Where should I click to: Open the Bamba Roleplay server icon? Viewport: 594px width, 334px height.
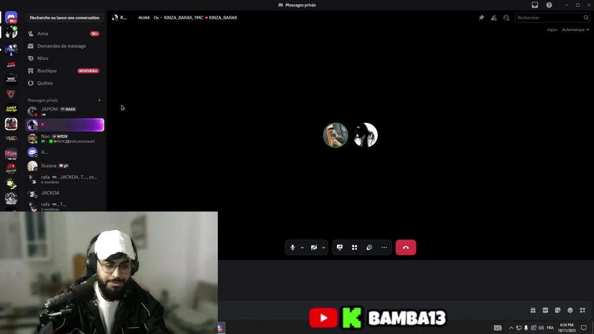[11, 109]
